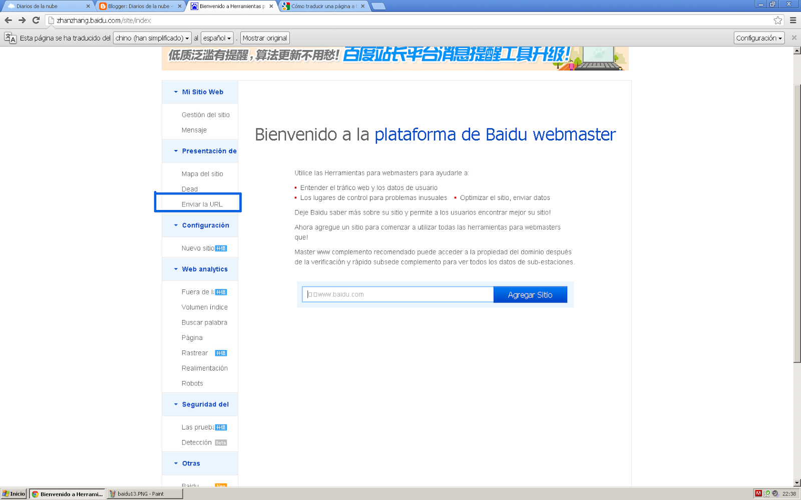Click the scrollbar down arrow
801x500 pixels.
click(x=797, y=483)
